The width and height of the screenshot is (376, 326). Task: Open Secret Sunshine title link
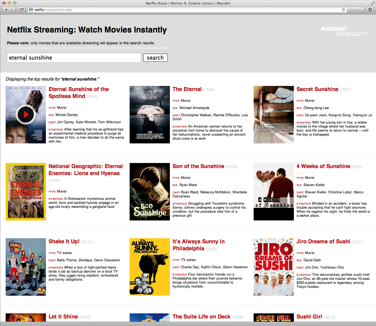pos(317,89)
